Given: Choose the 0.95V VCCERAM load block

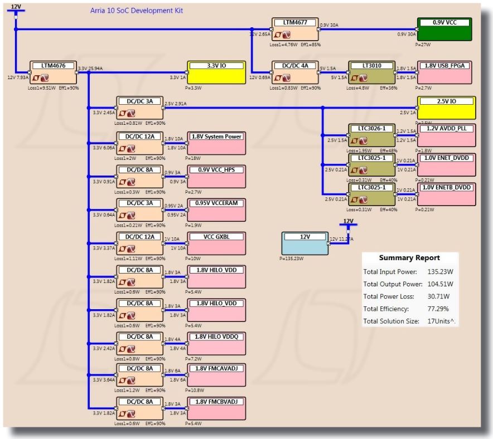Looking at the screenshot, I should 216,210.
